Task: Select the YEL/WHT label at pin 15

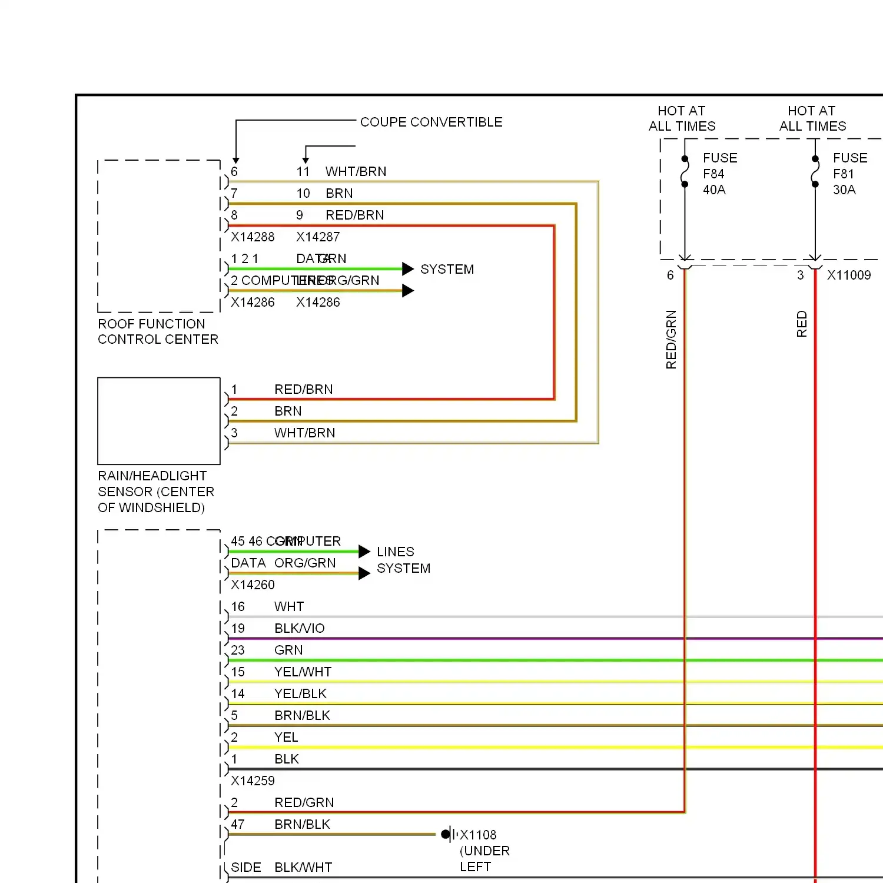Action: pos(303,672)
